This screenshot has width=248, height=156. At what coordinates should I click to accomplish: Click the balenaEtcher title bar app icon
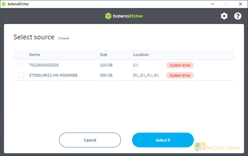pos(4,4)
